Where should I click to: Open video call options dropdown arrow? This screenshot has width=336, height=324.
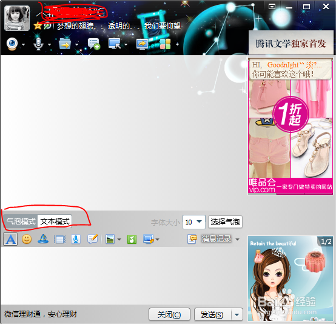click(x=24, y=44)
